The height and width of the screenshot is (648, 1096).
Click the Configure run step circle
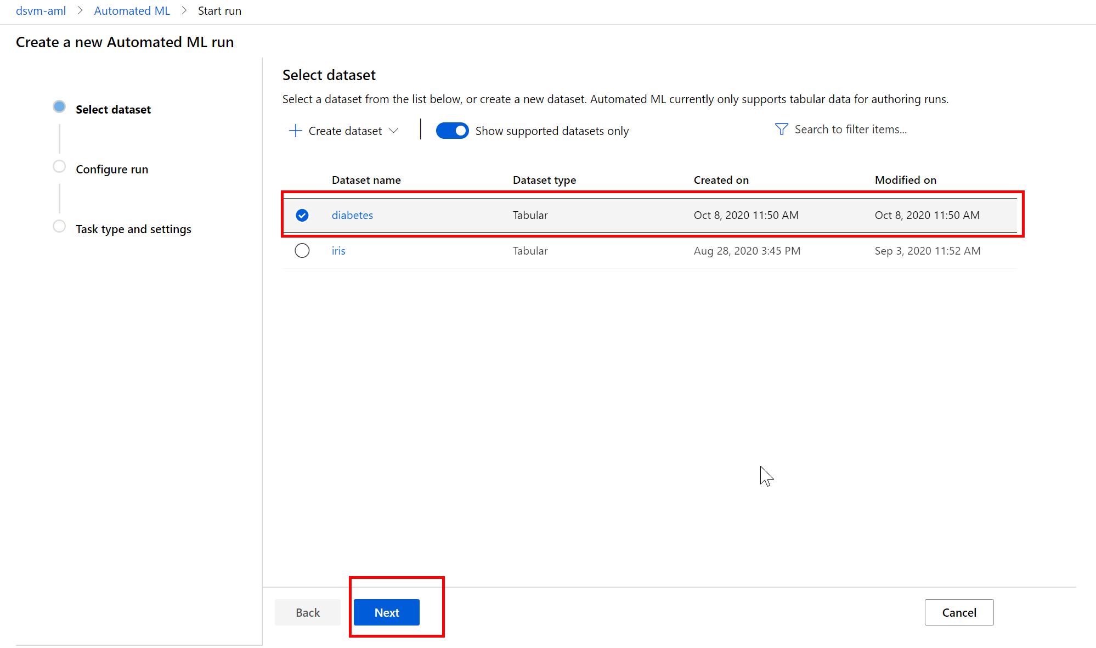[x=59, y=166]
